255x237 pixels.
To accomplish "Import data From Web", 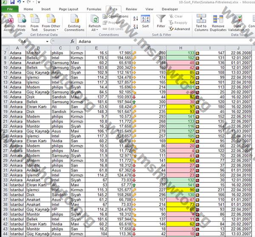I will [22, 23].
